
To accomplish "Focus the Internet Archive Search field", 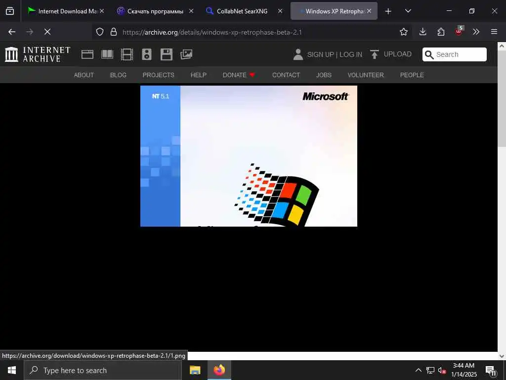I will 455,54.
